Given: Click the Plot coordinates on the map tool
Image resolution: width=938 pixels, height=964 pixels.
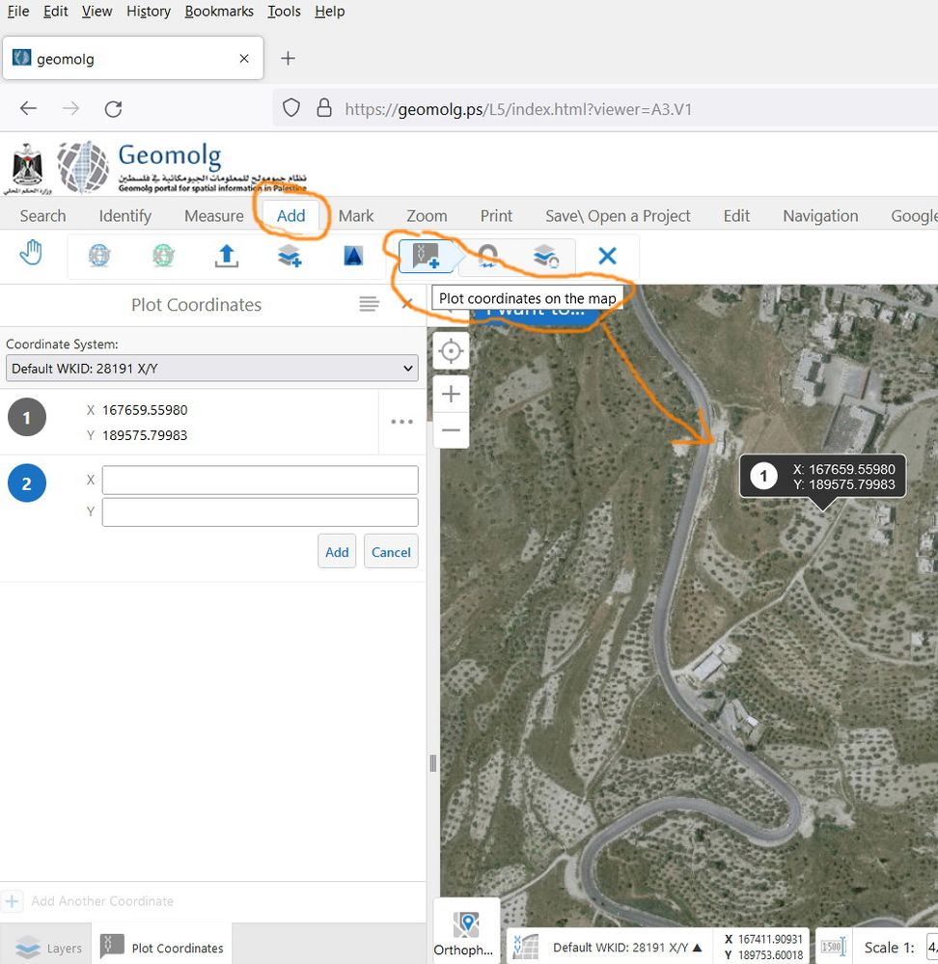Looking at the screenshot, I should pyautogui.click(x=426, y=256).
